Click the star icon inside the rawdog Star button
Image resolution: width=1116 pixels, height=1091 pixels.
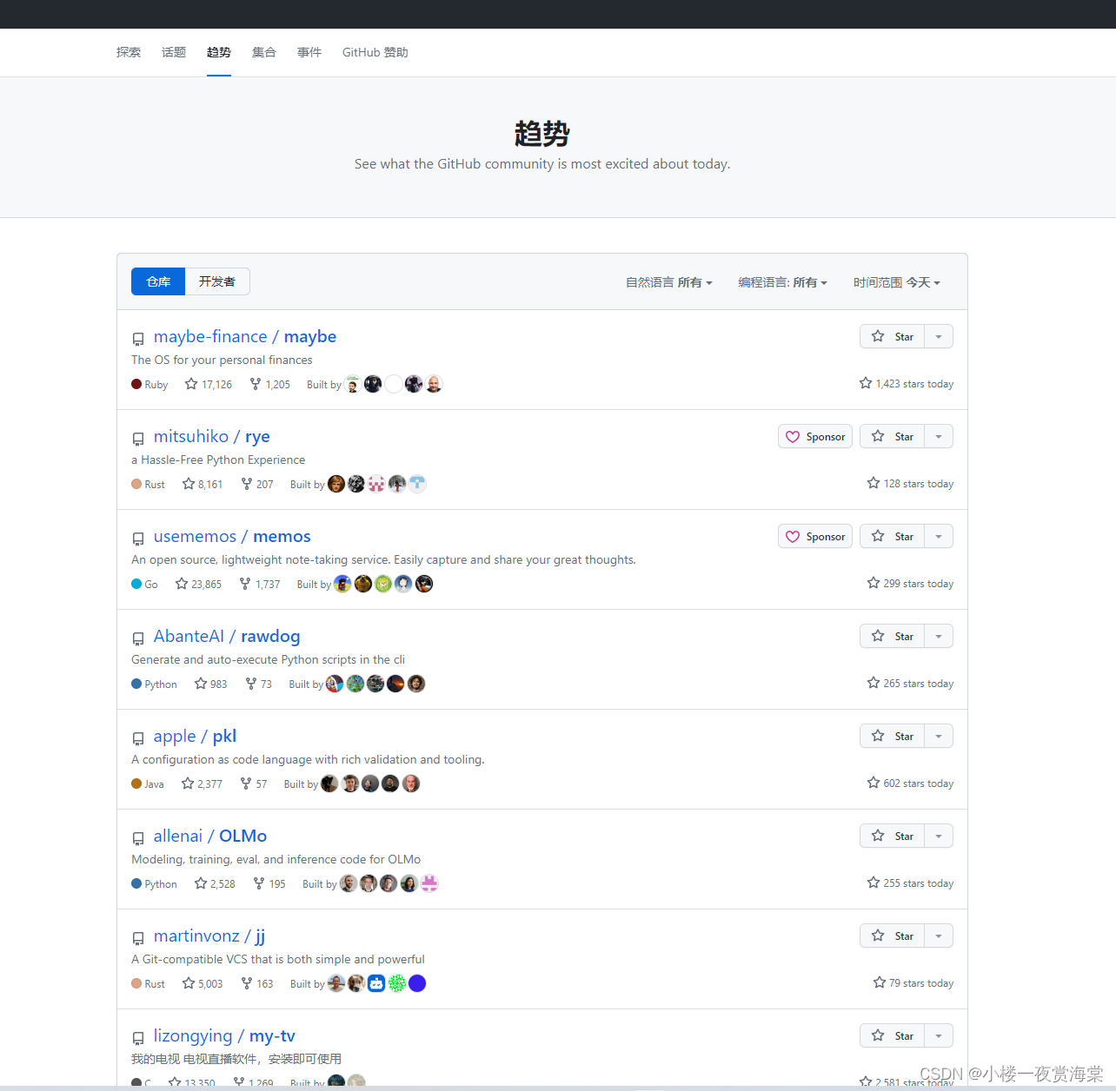click(879, 636)
